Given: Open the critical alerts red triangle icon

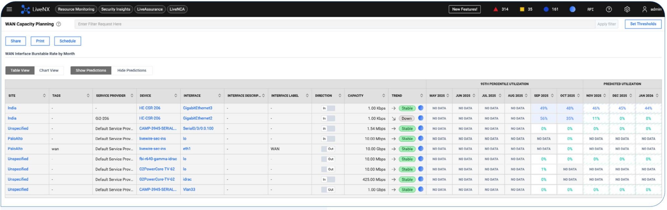Looking at the screenshot, I should tap(495, 9).
